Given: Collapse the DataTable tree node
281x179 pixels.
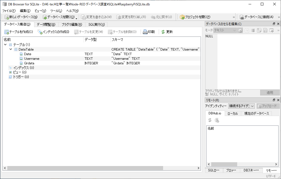Looking at the screenshot, I should click(11, 49).
